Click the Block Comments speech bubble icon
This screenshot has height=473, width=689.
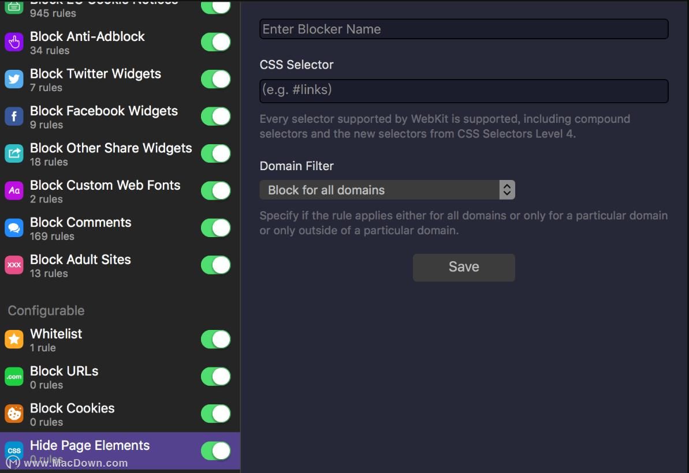point(14,228)
